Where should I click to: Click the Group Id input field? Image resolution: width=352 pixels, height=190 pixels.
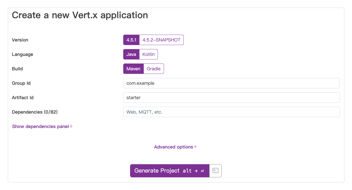(x=231, y=83)
